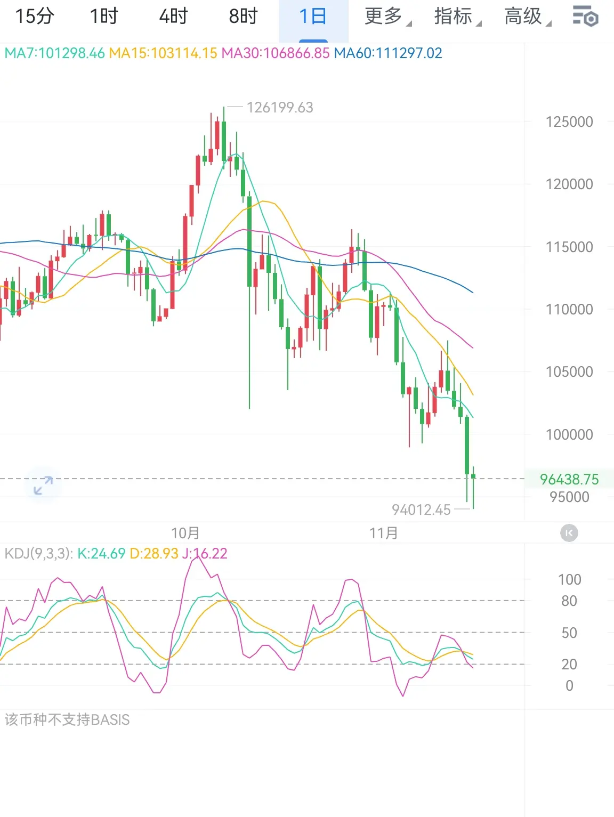Click the high price label 126199.63
The width and height of the screenshot is (614, 817).
(x=280, y=108)
